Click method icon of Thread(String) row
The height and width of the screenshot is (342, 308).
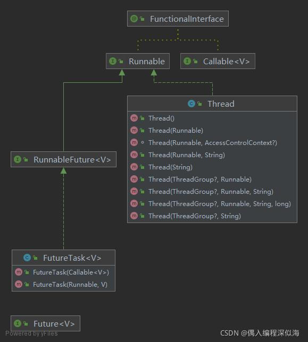tap(134, 167)
